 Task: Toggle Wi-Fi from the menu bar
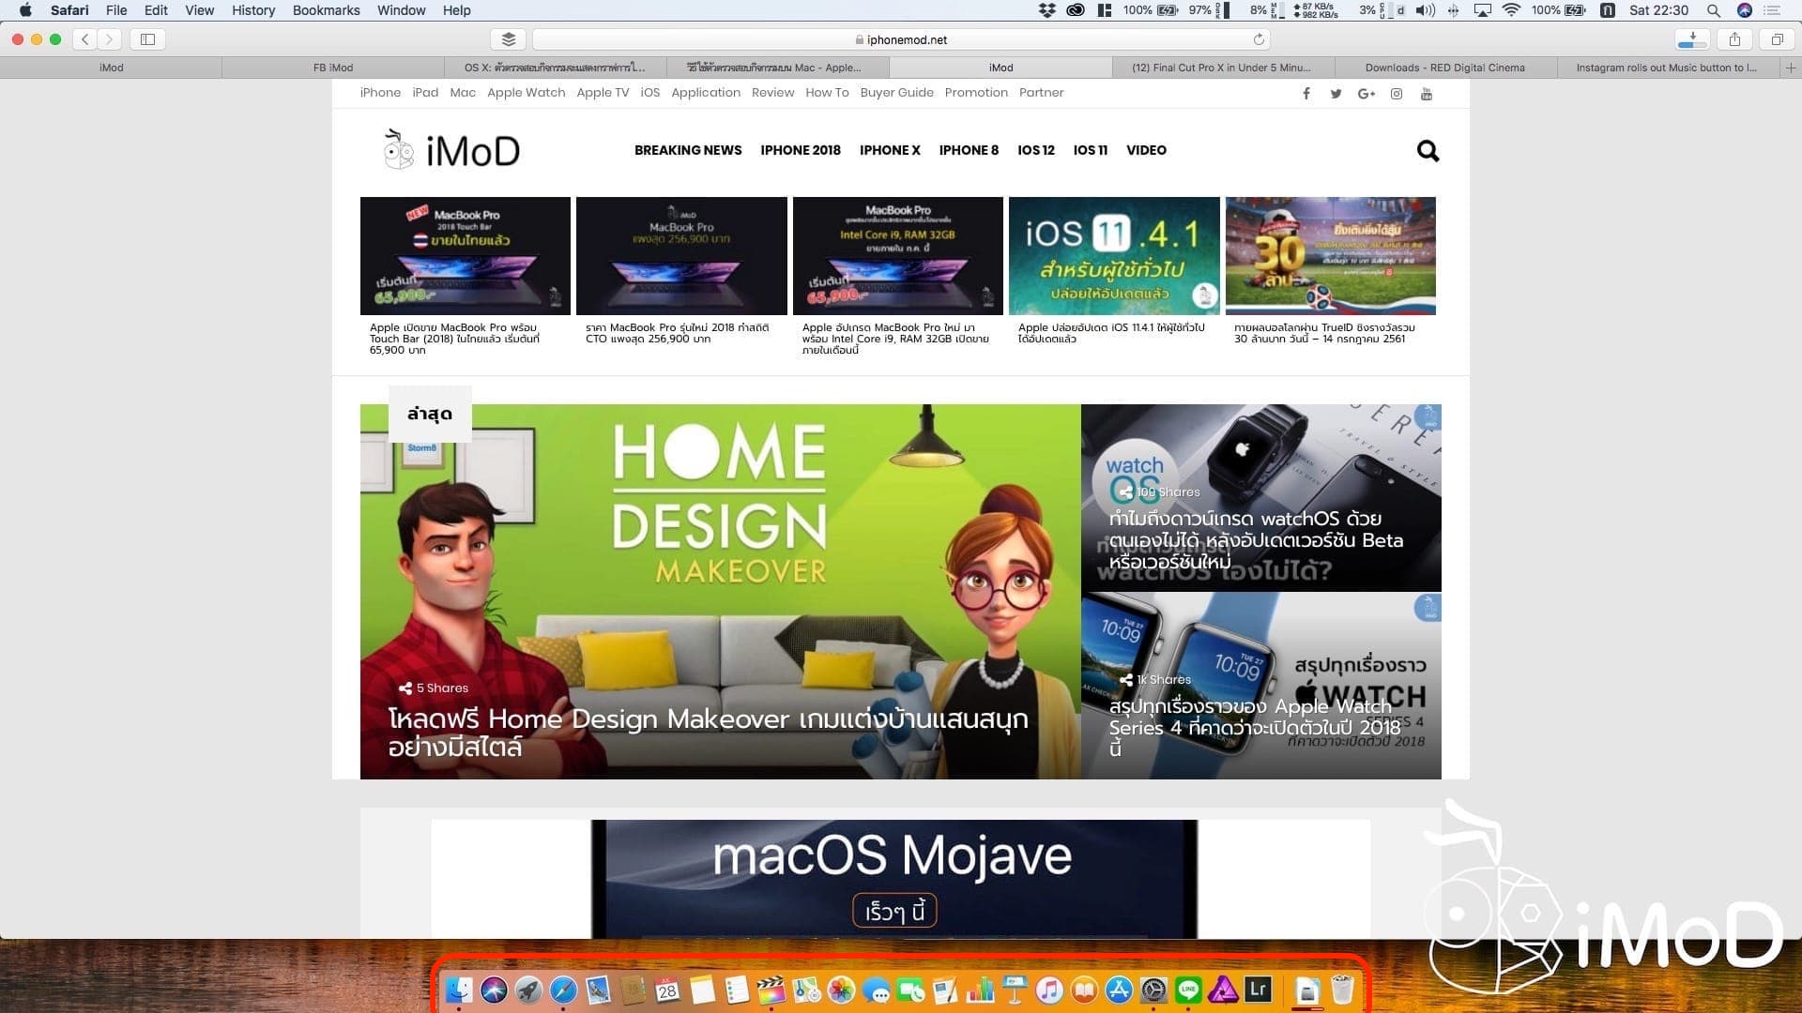click(1511, 10)
